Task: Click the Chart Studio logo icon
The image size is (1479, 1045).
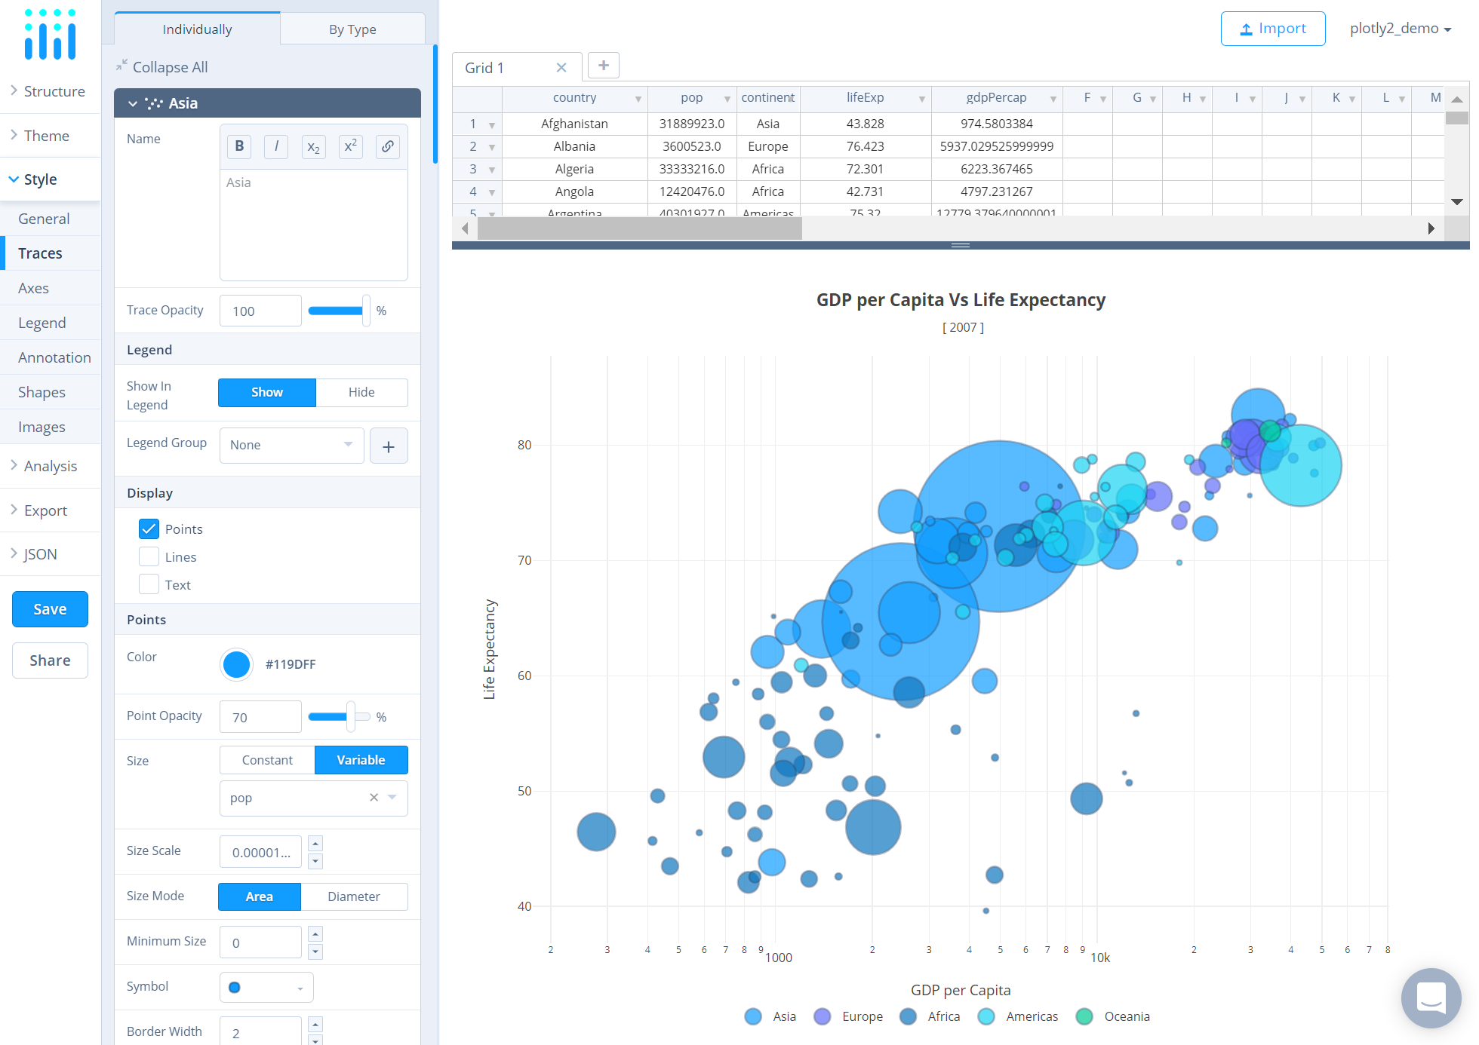Action: 50,35
